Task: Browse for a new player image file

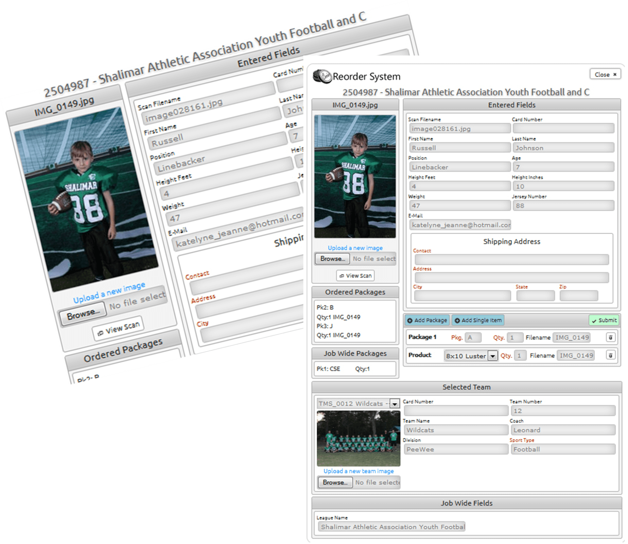Action: click(333, 259)
